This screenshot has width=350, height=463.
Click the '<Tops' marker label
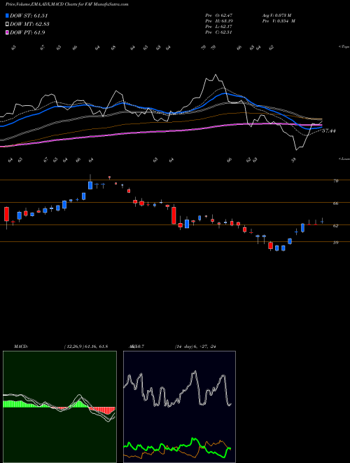click(x=344, y=47)
